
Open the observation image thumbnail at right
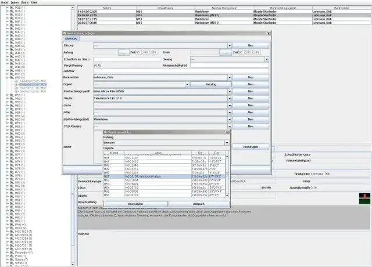tap(364, 199)
